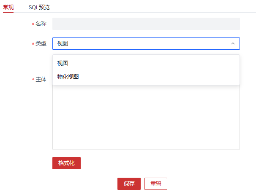The width and height of the screenshot is (256, 192).
Task: Click the line-number gutter of 主体 editor
Action: pos(61,118)
